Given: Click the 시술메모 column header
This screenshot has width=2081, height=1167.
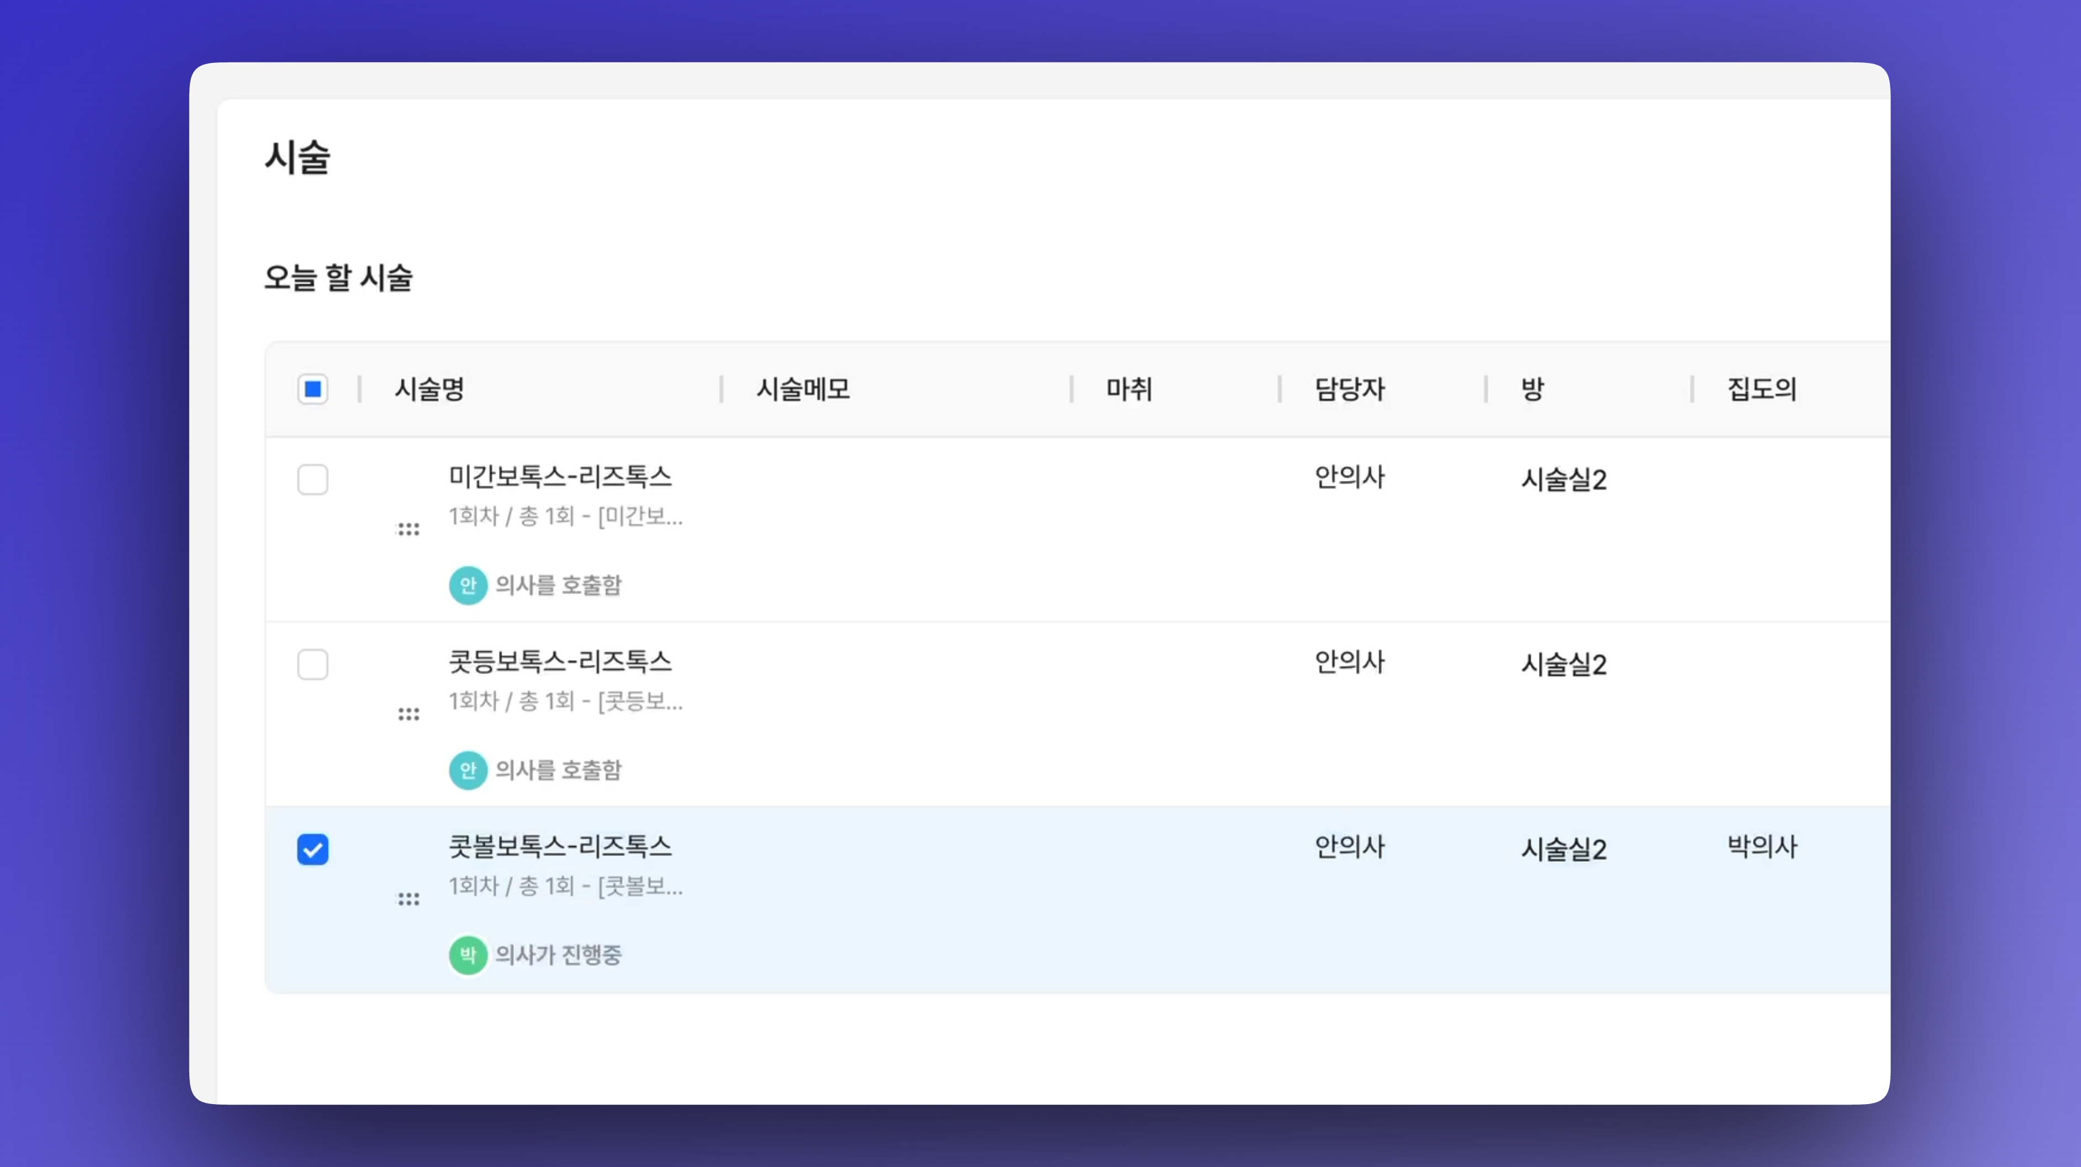Looking at the screenshot, I should coord(803,390).
